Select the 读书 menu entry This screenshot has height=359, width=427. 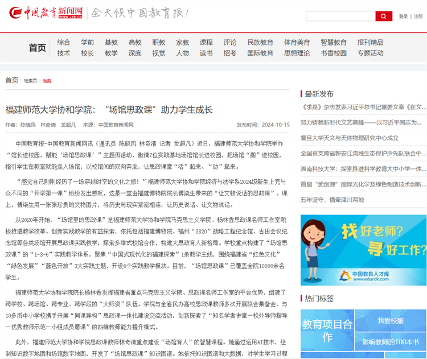[206, 53]
